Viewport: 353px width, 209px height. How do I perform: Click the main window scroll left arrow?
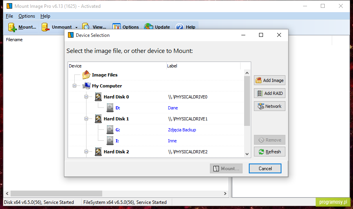click(7, 193)
